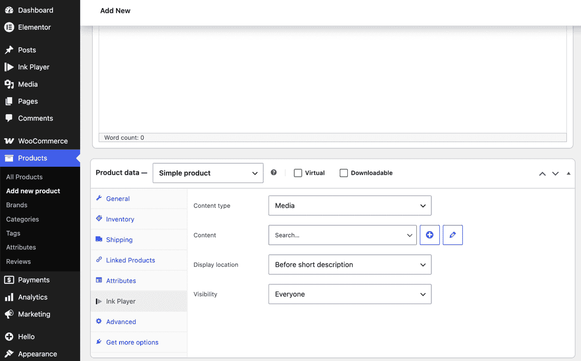Click the Elementor logo icon

pyautogui.click(x=9, y=27)
